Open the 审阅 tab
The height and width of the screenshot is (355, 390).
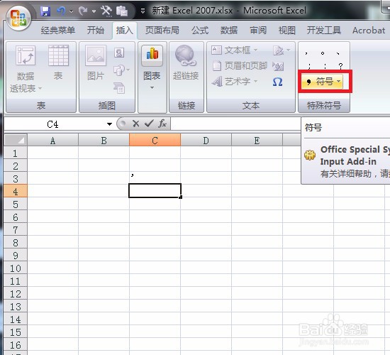click(258, 31)
